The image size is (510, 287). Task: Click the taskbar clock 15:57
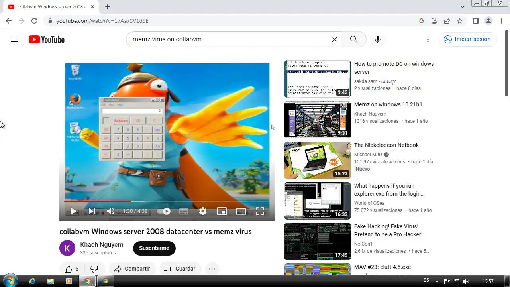[x=488, y=281]
